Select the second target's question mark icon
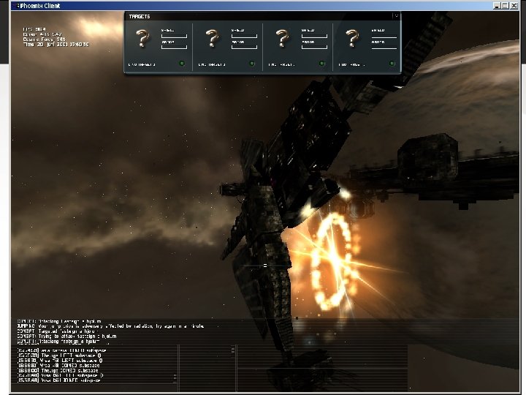This screenshot has width=526, height=395. (x=213, y=38)
